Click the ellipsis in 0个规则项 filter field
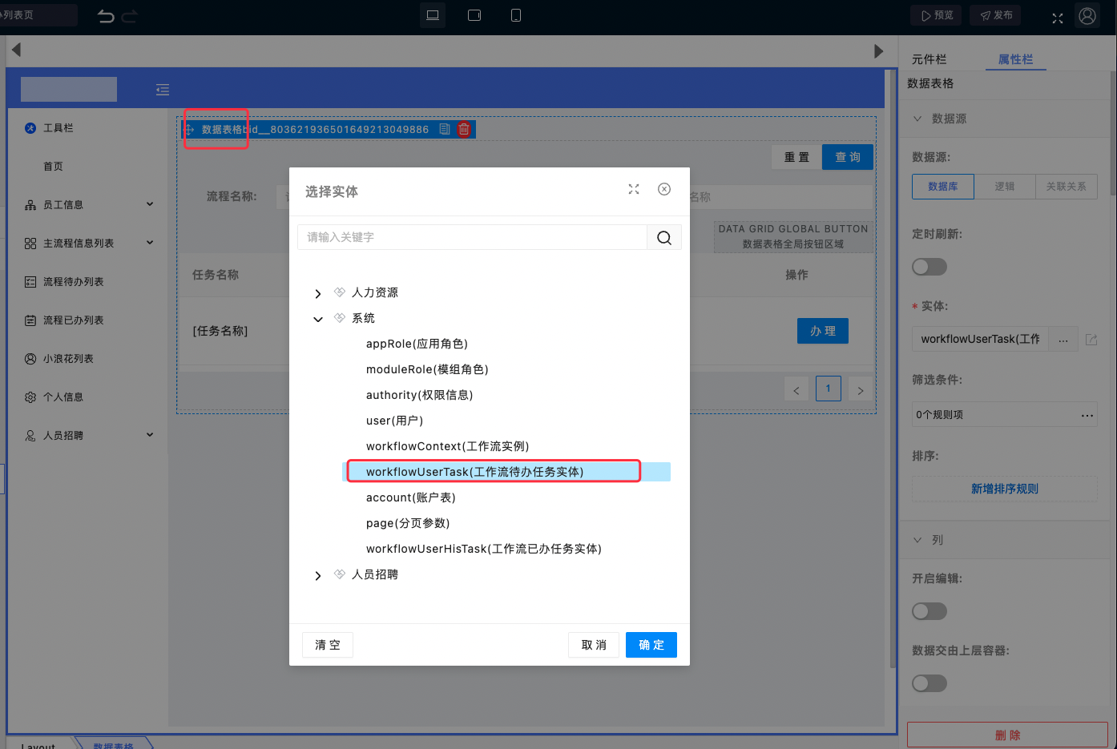The height and width of the screenshot is (749, 1117). (1087, 415)
